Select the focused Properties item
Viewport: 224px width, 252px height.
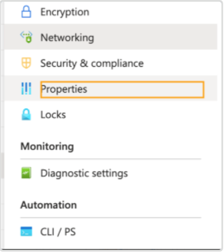tap(122, 90)
